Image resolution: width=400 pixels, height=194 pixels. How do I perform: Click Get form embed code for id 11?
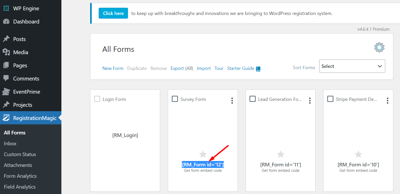tap(281, 171)
